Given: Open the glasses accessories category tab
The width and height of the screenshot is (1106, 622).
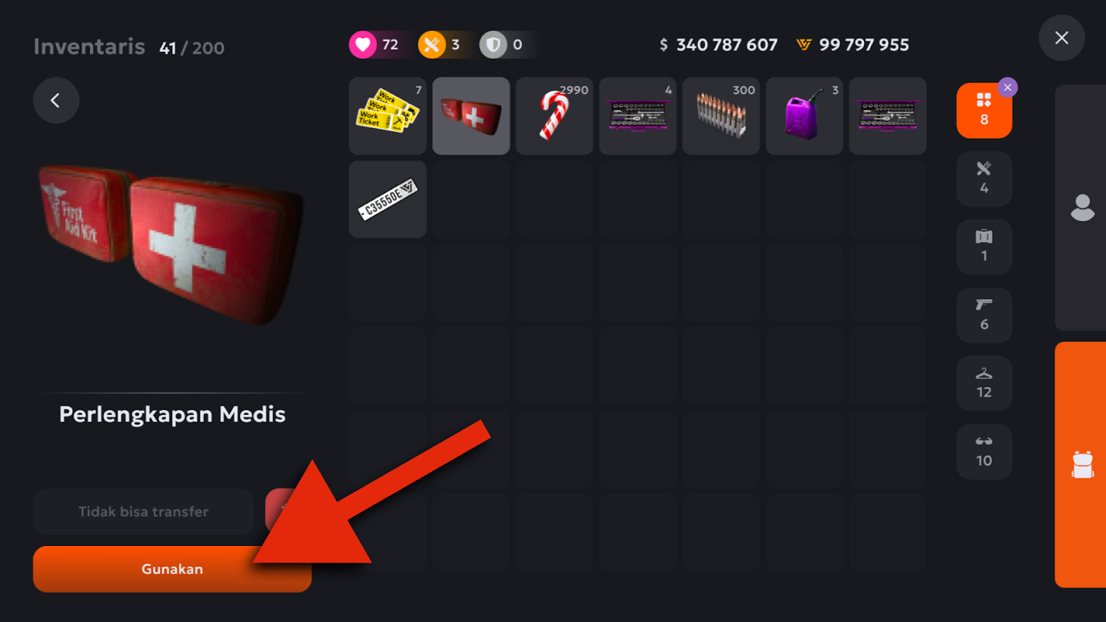Looking at the screenshot, I should (x=984, y=451).
